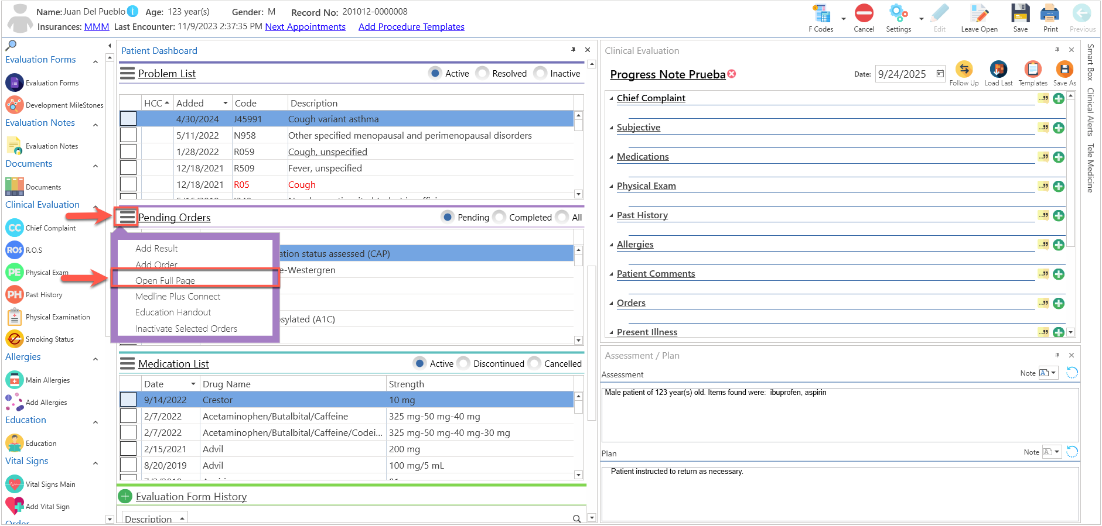
Task: Open the Settings gears icon
Action: [x=898, y=13]
